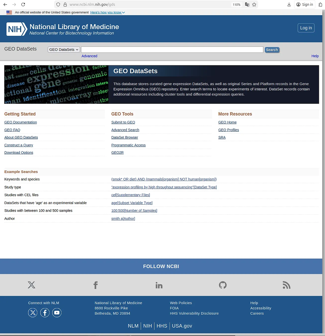325x336 pixels.
Task: Open the SRA link
Action: point(222,138)
